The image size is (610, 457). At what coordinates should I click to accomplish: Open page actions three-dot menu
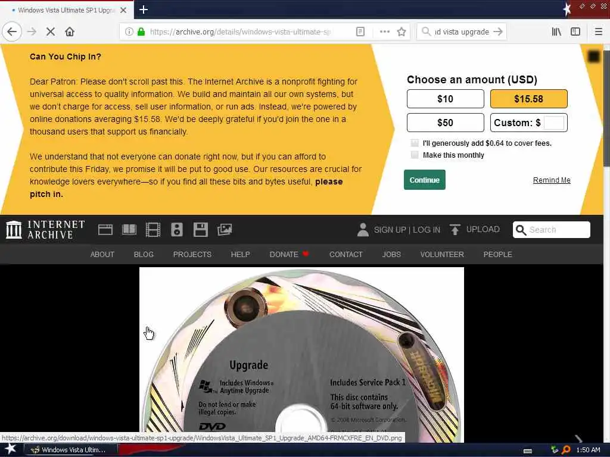(x=384, y=32)
